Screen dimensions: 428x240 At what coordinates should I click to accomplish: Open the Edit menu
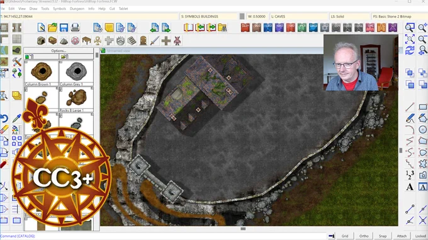tap(11, 9)
